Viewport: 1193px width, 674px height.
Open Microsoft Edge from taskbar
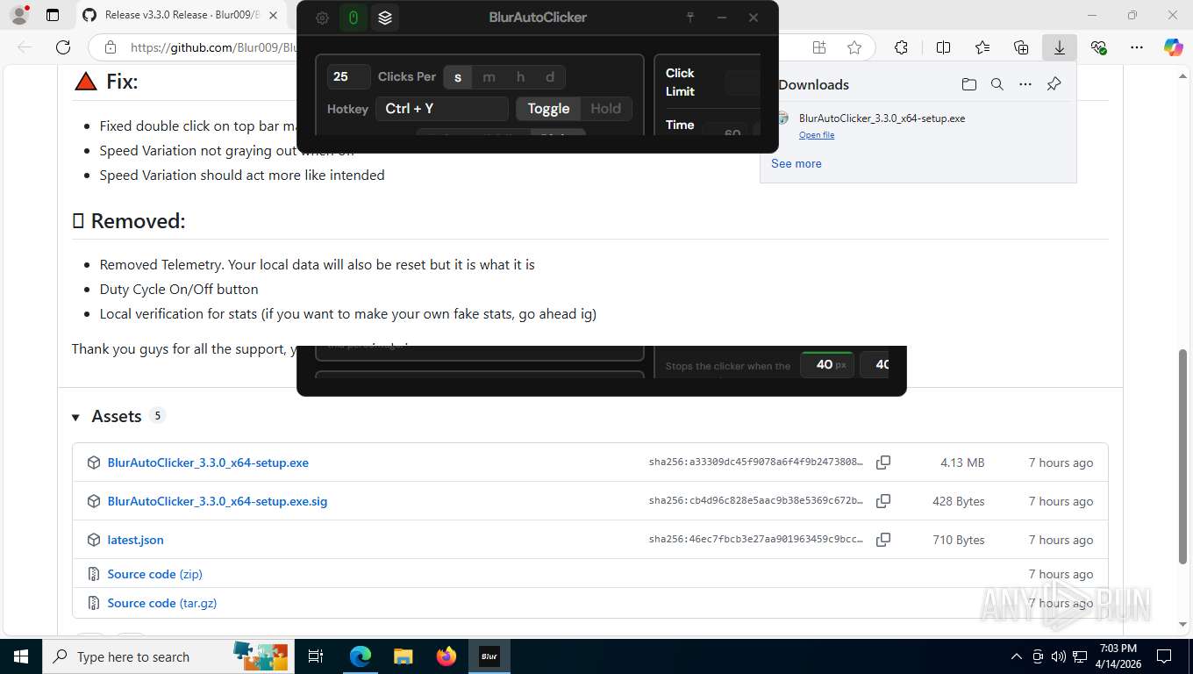(360, 656)
